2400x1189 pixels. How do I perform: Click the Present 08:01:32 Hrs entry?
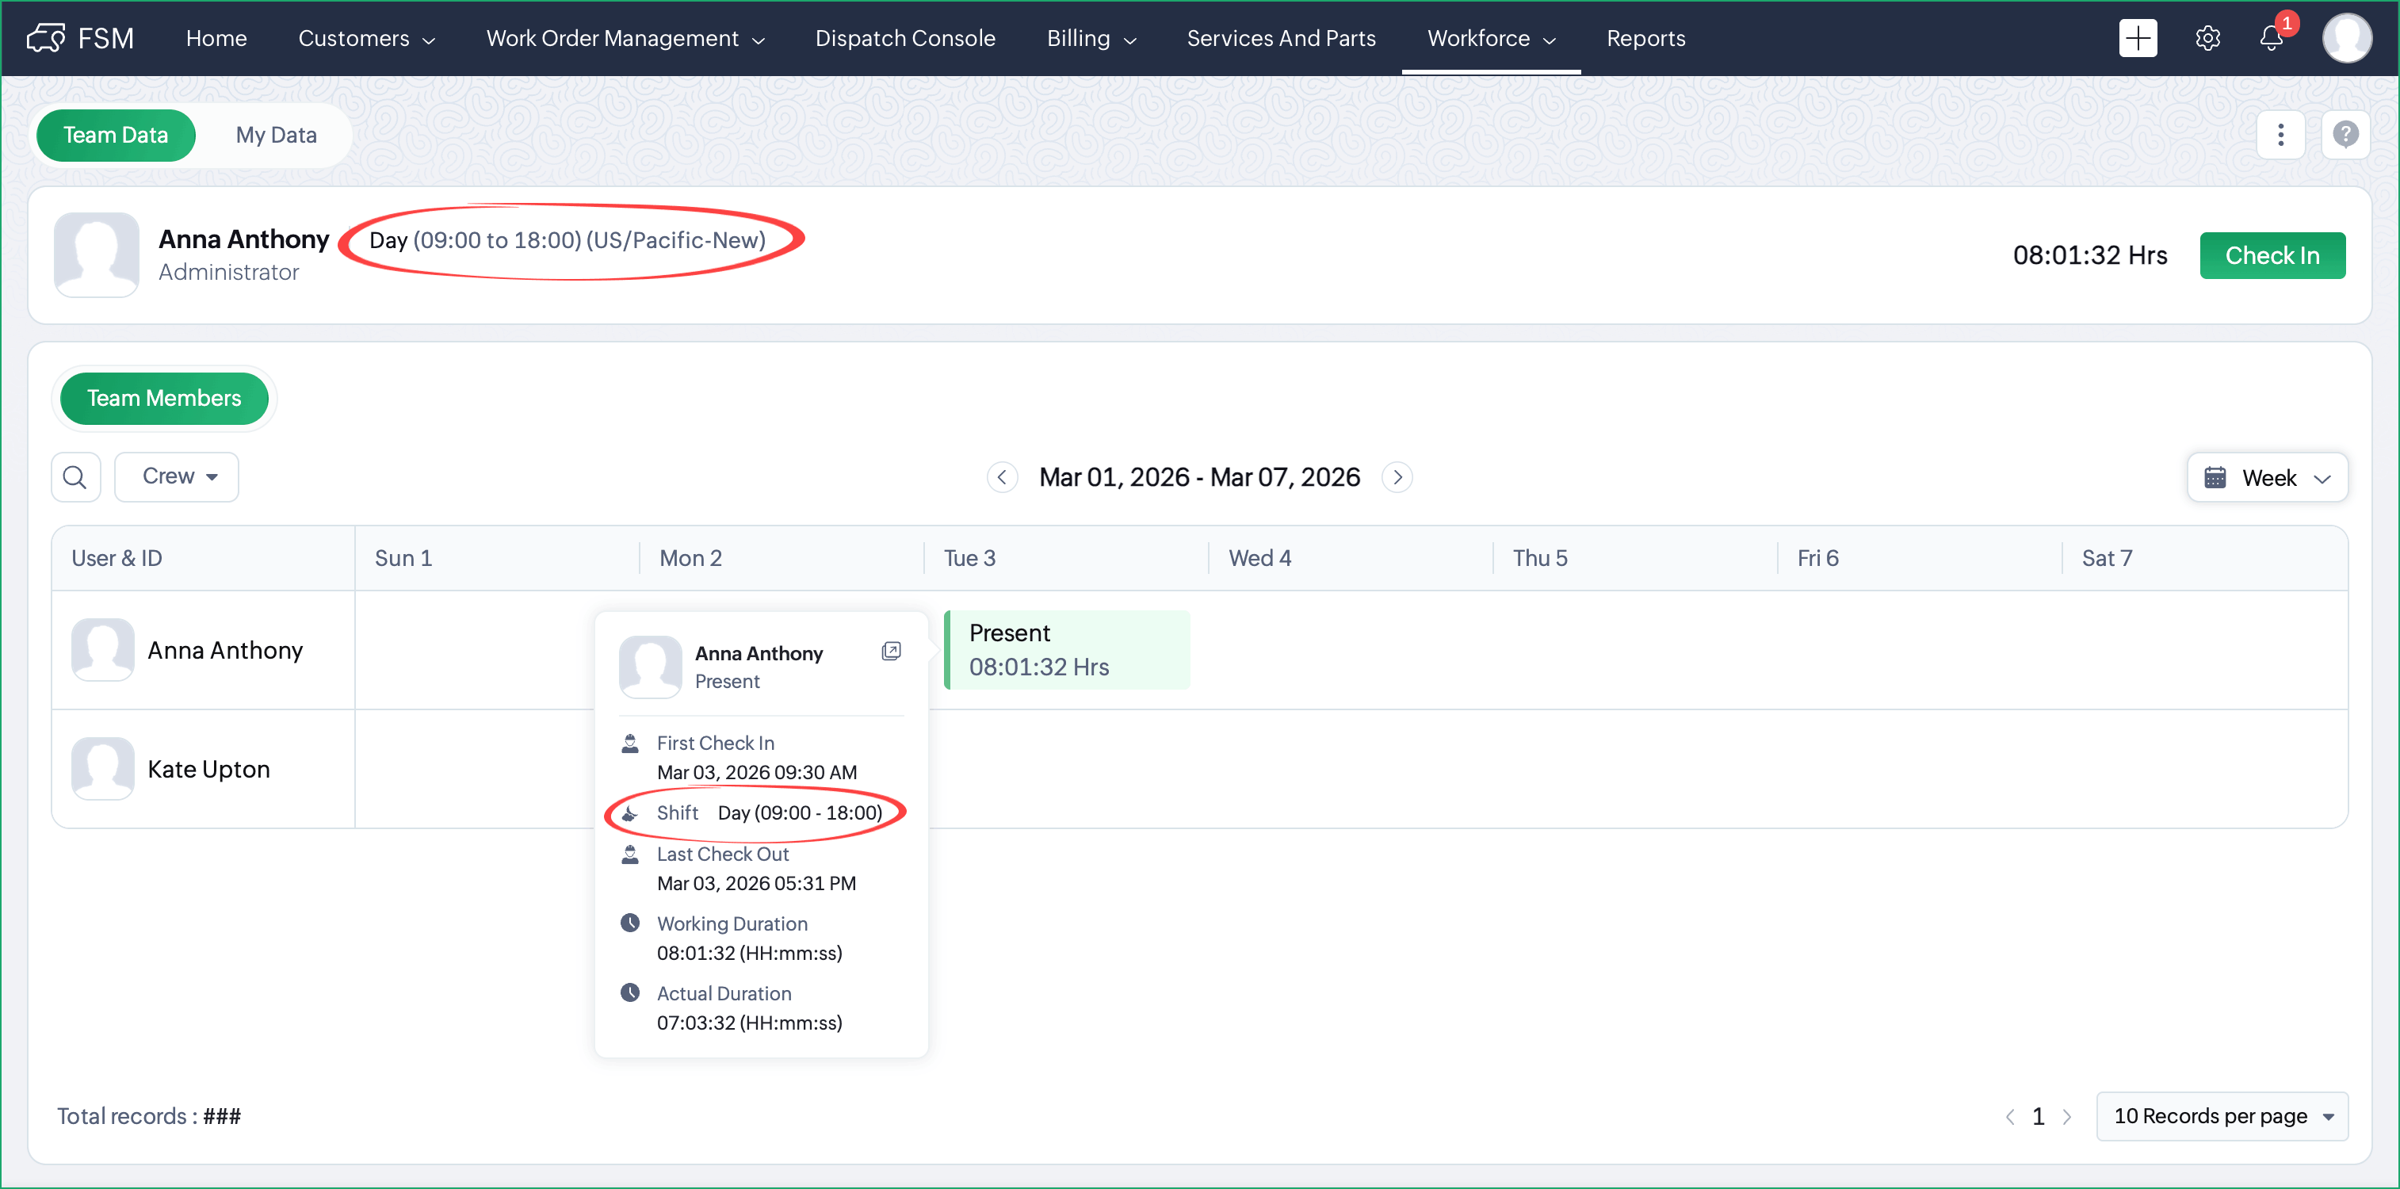point(1067,651)
